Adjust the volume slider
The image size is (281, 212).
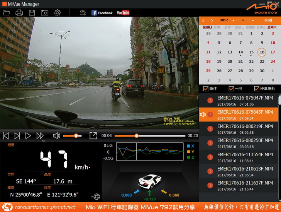point(72,136)
